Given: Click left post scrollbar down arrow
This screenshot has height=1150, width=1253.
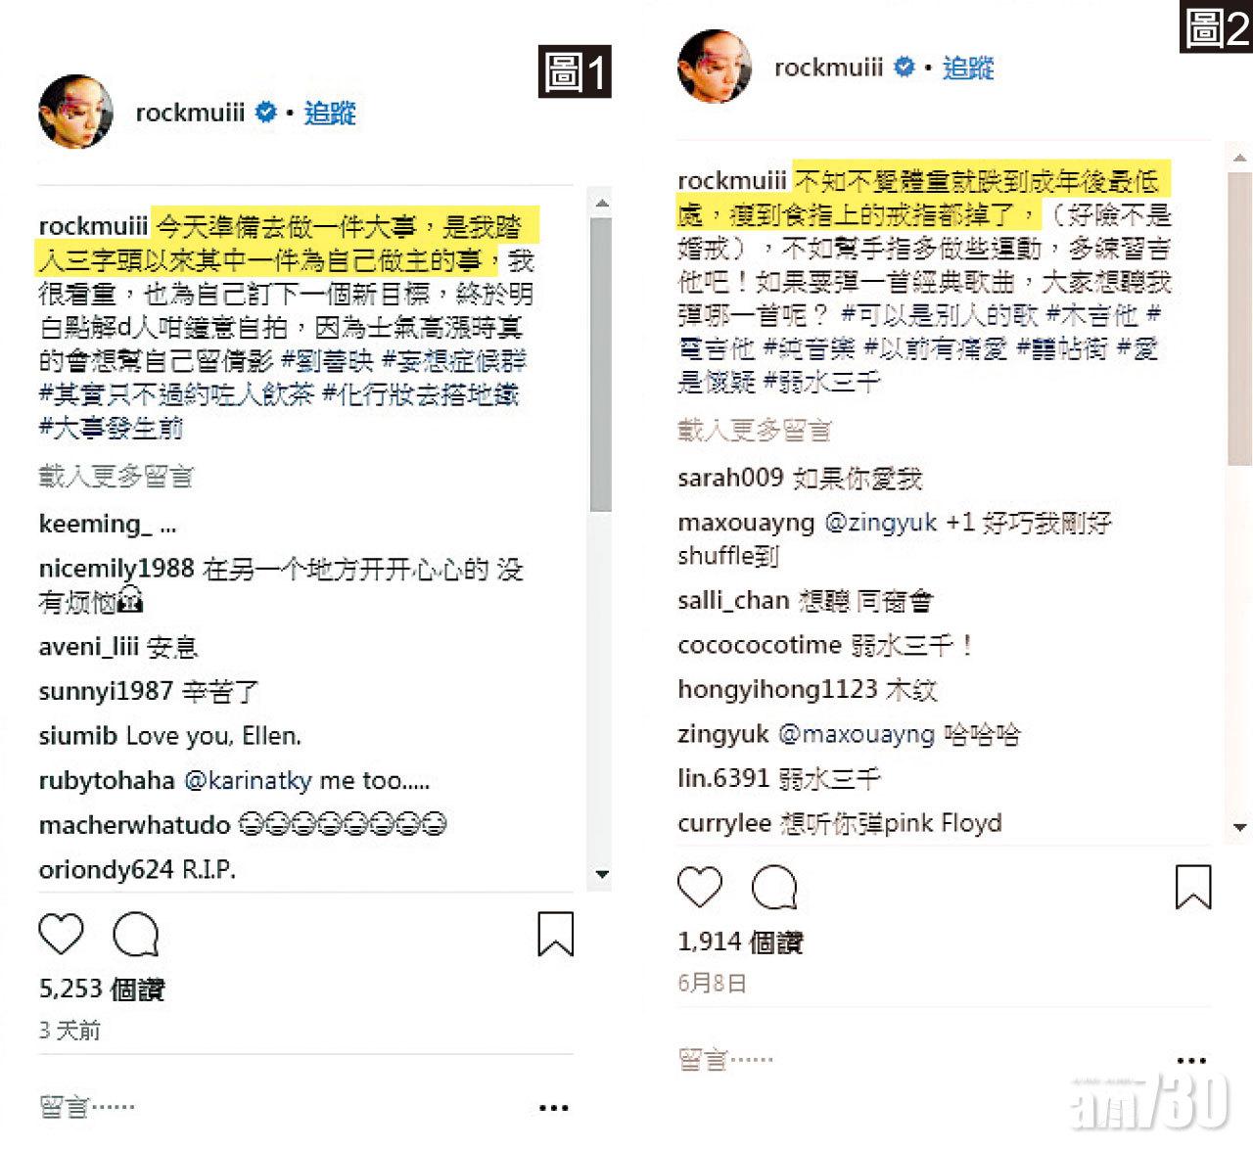Looking at the screenshot, I should (x=602, y=874).
